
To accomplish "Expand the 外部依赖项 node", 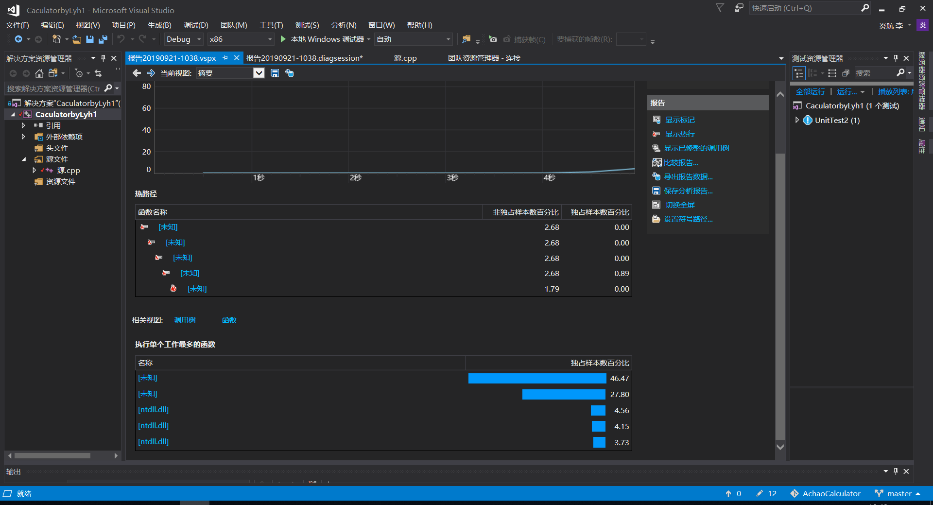I will point(23,137).
